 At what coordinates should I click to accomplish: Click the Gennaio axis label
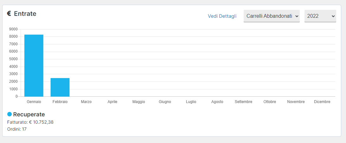(x=34, y=102)
